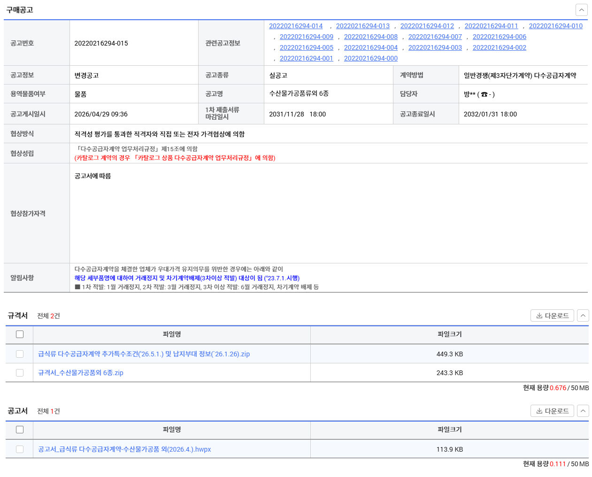Select all files checkbox in 공고서 table header
The image size is (592, 477).
pos(20,430)
